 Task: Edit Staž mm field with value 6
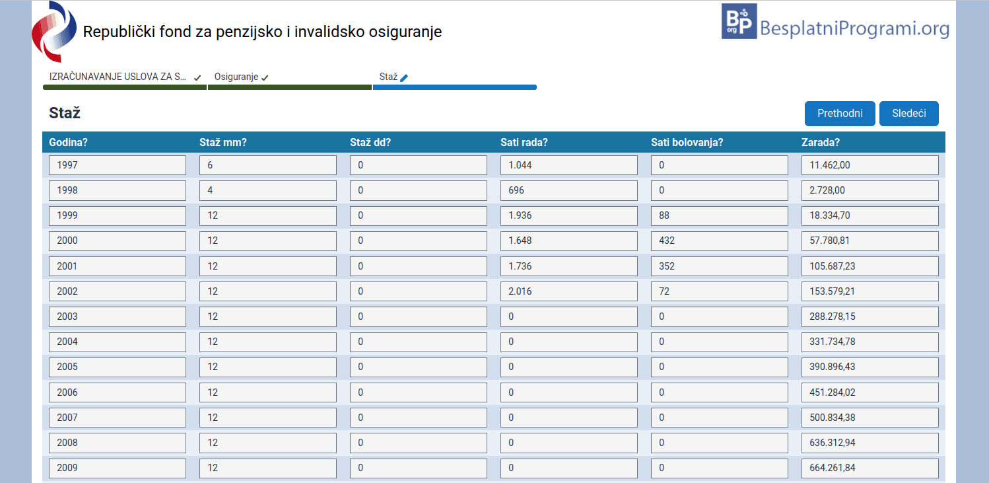[x=268, y=165]
